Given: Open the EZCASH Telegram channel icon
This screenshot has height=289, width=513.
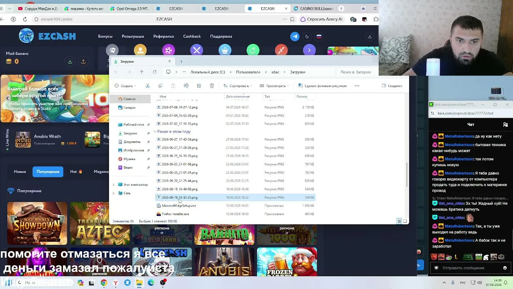Looking at the screenshot, I should pyautogui.click(x=295, y=37).
